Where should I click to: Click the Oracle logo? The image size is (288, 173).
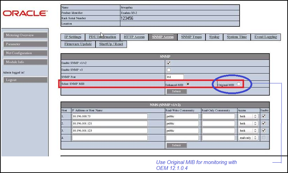tap(25, 13)
